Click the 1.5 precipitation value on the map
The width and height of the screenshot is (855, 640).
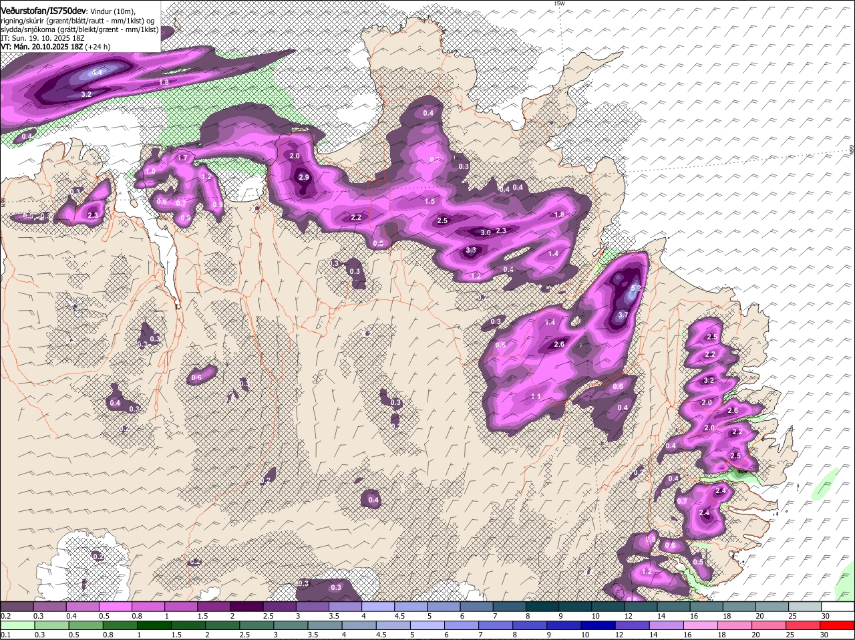pos(430,201)
